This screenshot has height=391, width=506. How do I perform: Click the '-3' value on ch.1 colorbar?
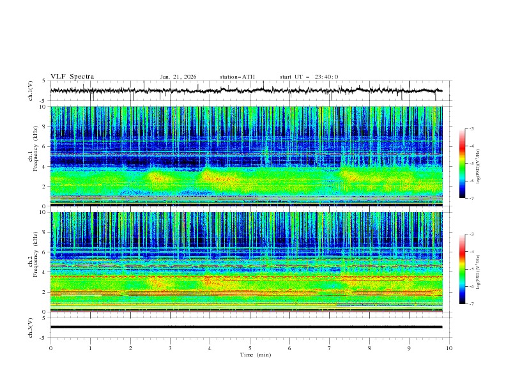471,128
